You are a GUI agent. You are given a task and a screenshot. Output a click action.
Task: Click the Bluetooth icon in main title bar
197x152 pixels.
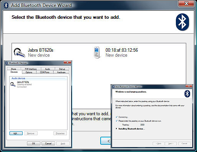(6, 5)
